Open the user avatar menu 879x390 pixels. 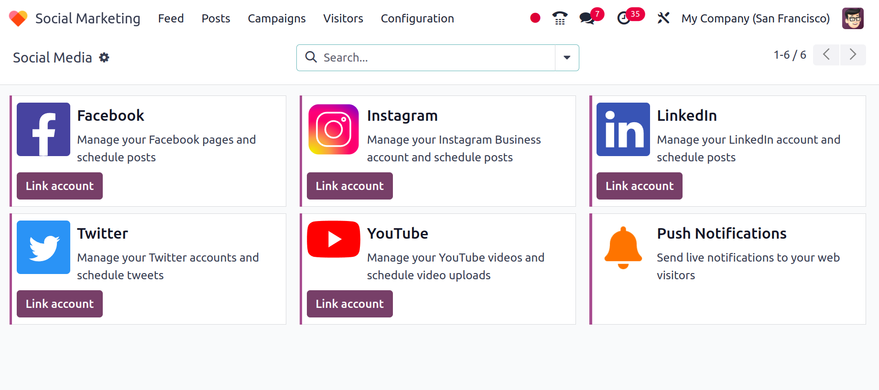point(852,19)
